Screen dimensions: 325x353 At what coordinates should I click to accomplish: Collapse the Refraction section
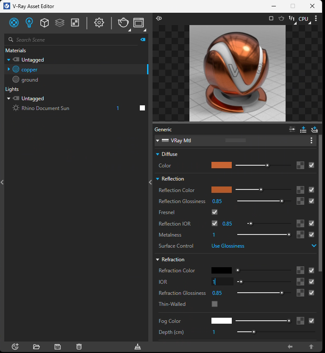(158, 260)
